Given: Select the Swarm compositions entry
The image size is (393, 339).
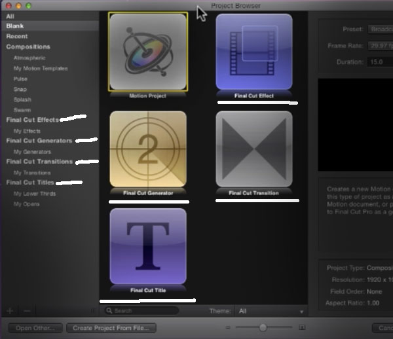Looking at the screenshot, I should tap(22, 110).
